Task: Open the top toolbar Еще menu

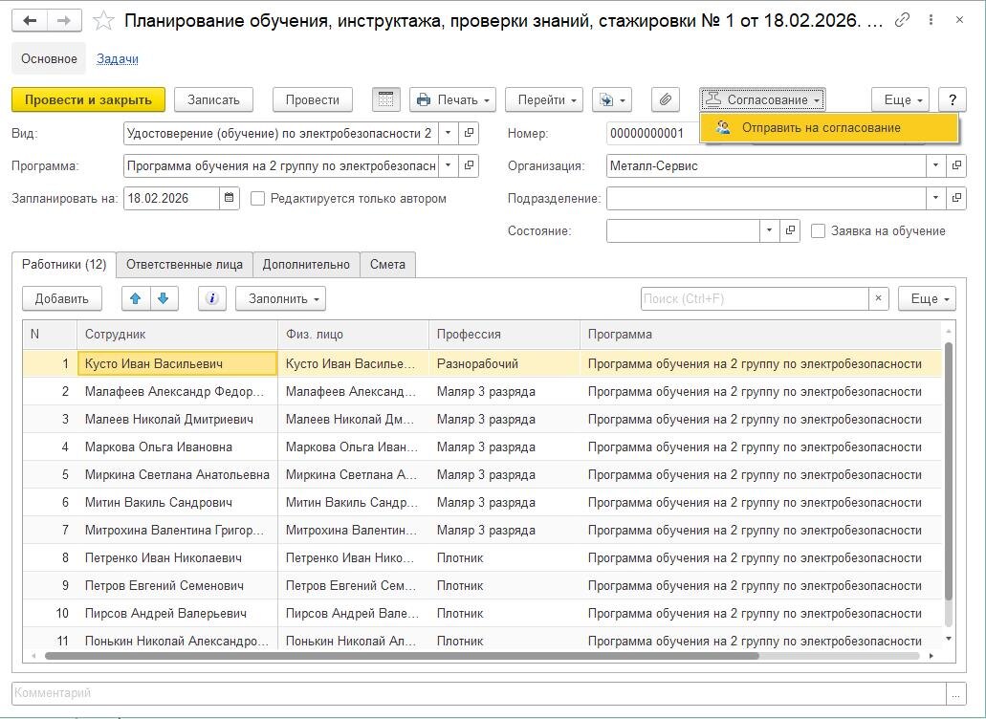Action: [901, 100]
